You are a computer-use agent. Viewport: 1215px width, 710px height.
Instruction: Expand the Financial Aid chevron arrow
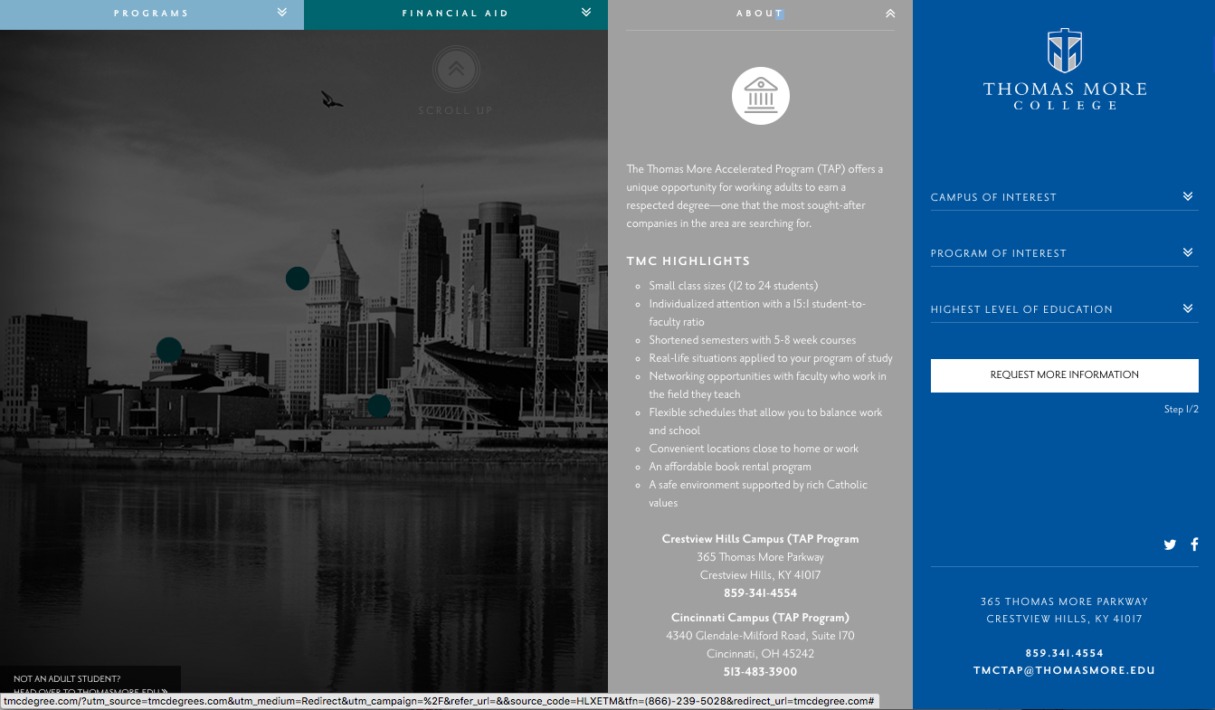click(x=586, y=13)
